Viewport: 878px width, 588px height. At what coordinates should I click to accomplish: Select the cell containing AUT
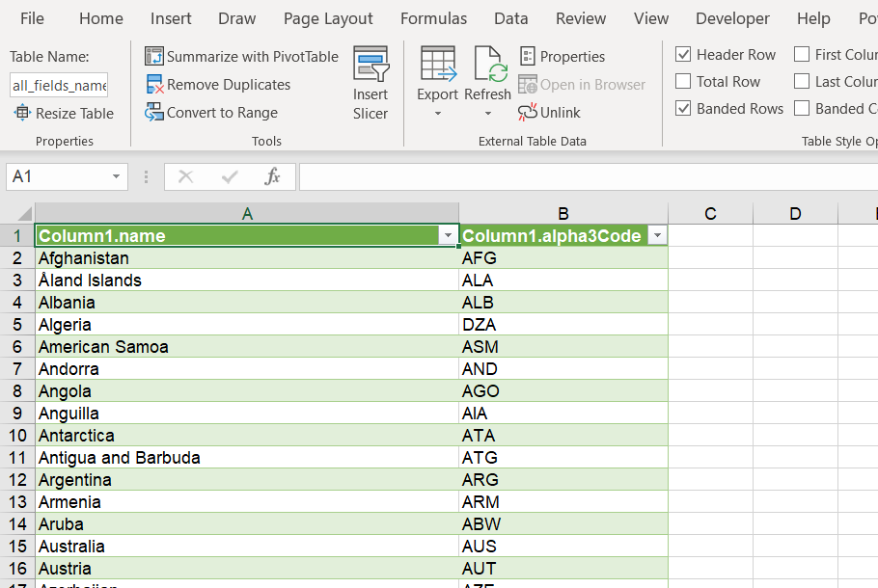coord(563,569)
